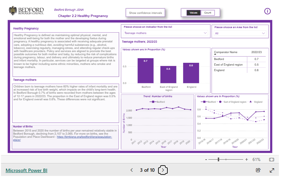Select the England row in comparator table
Image resolution: width=281 pixels, height=178 pixels.
pos(240,70)
